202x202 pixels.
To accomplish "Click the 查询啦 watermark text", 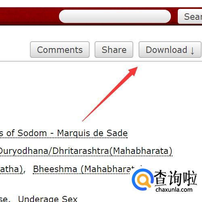I will coord(176,178).
